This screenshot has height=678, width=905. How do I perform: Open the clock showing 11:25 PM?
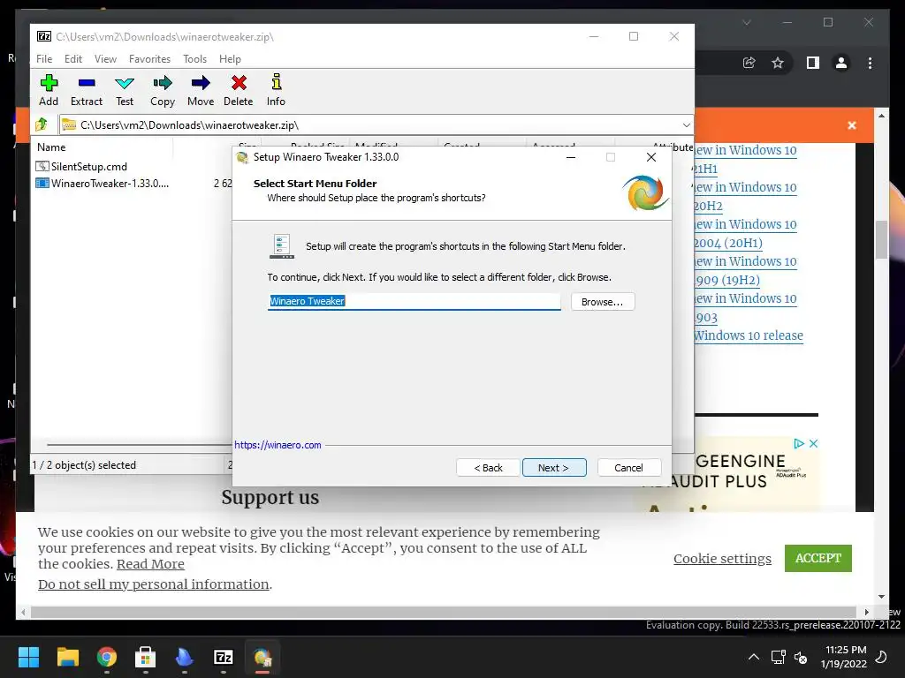(844, 657)
